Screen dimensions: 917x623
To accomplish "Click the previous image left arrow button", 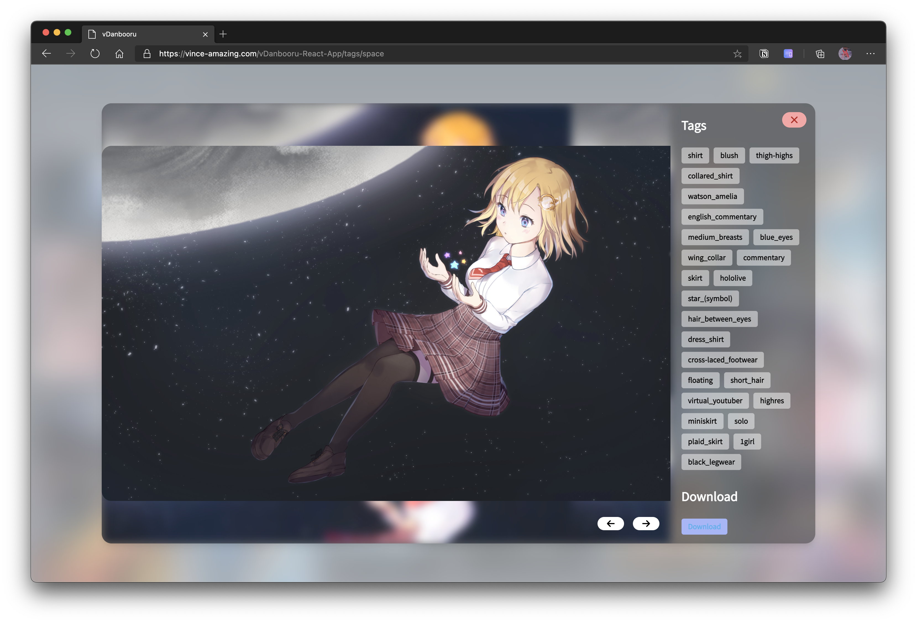I will pos(611,523).
